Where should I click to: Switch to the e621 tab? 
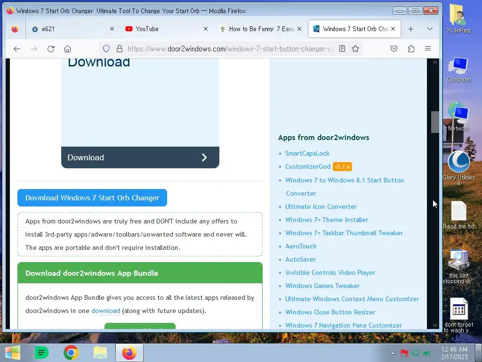[x=73, y=29]
